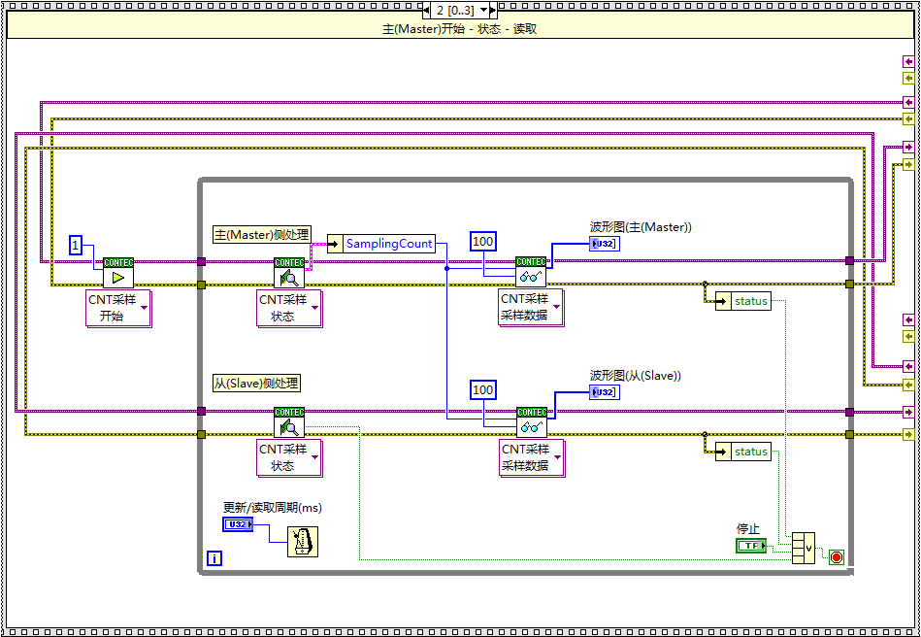This screenshot has width=921, height=637.
Task: Open the CNT采样 开始 ring dropdown
Action: coord(144,309)
